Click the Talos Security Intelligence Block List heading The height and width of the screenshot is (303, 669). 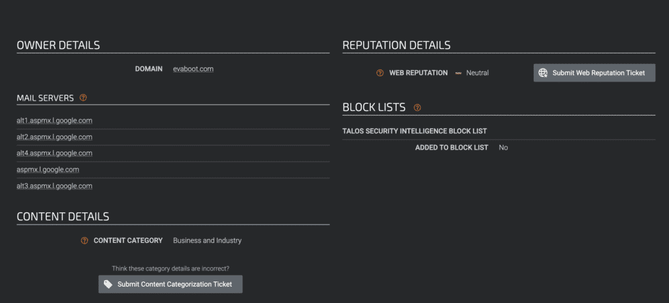click(x=415, y=131)
